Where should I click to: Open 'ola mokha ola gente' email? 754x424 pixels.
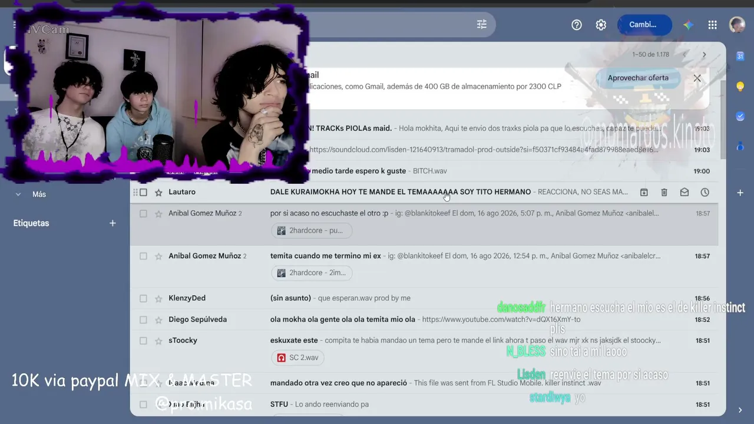424,319
